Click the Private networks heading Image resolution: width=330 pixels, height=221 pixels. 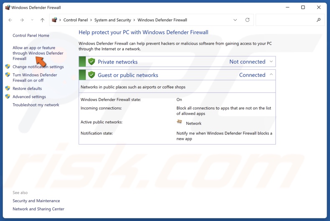(118, 62)
